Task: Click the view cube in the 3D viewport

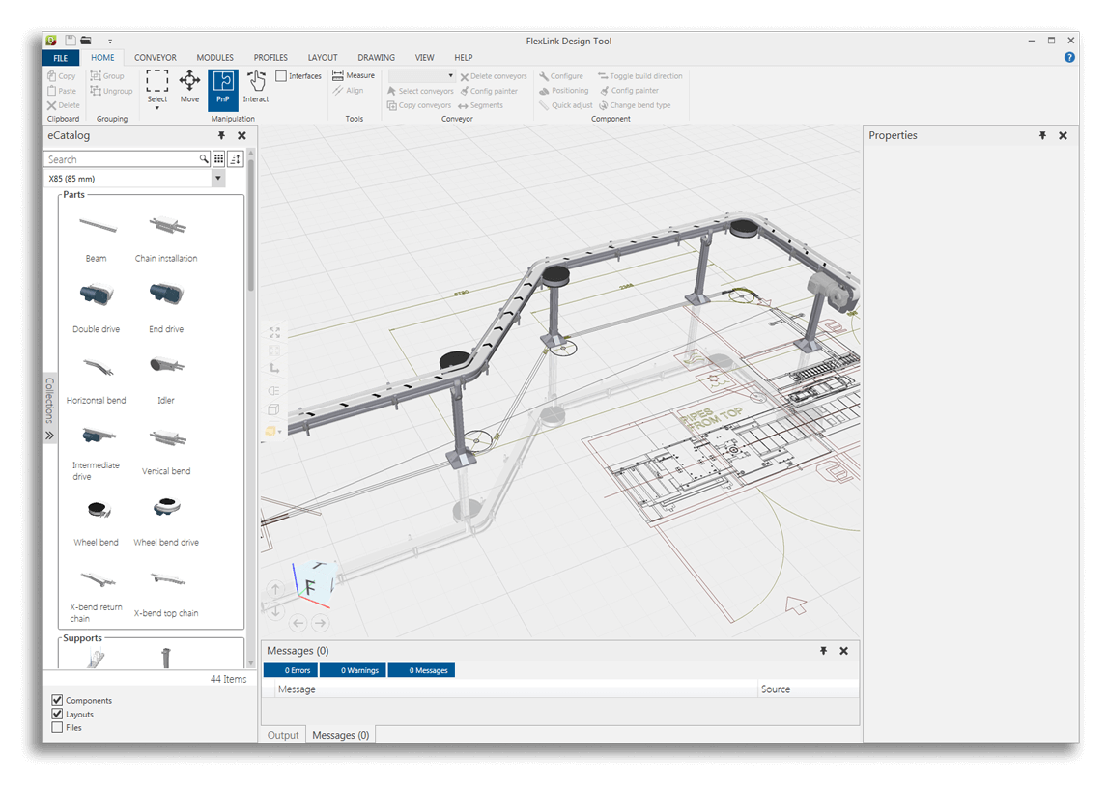Action: tap(313, 584)
